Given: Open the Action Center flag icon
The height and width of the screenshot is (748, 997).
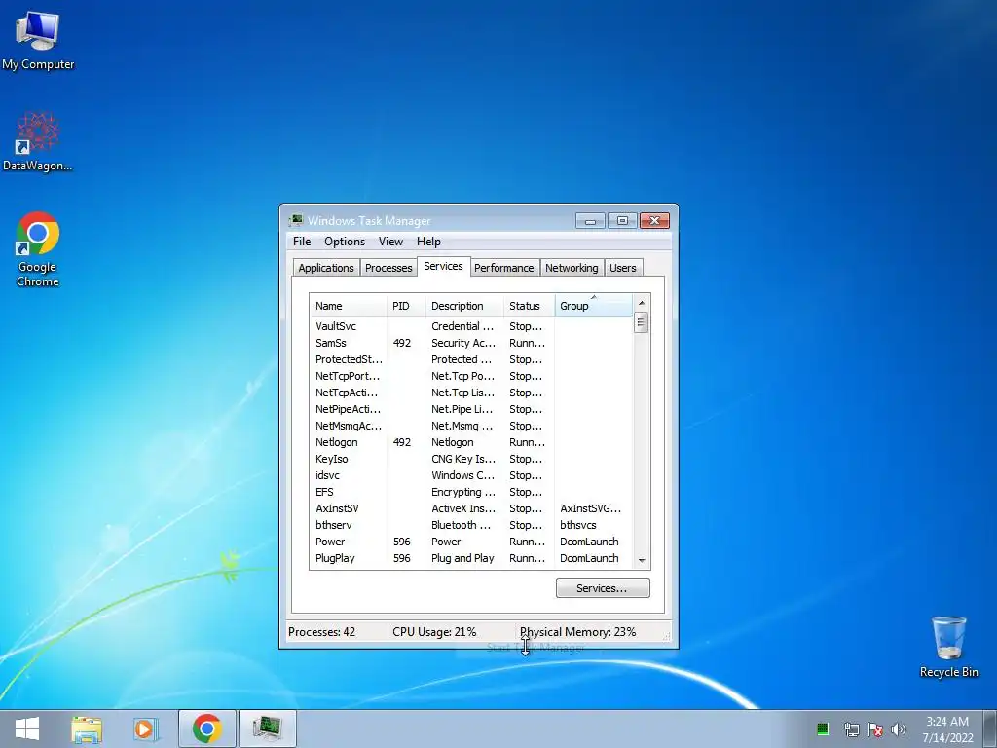Looking at the screenshot, I should (875, 729).
